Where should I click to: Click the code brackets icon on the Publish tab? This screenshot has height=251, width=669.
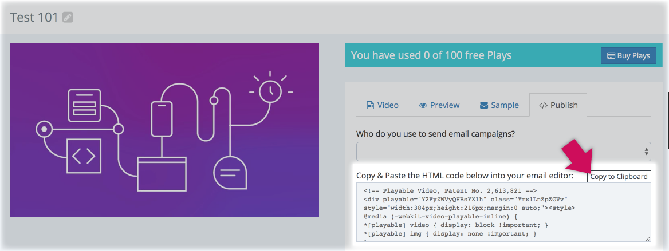point(543,106)
